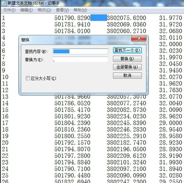This screenshot has height=183, width=184.
Task: Click value 501800.2550 in row 19
Action: tap(72, 136)
